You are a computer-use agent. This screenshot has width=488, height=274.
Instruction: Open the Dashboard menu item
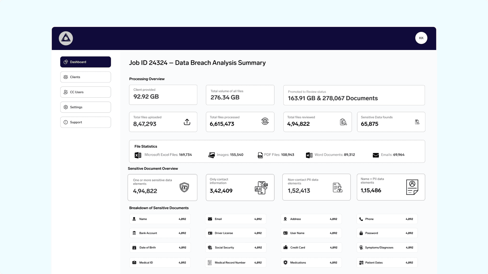pos(85,62)
